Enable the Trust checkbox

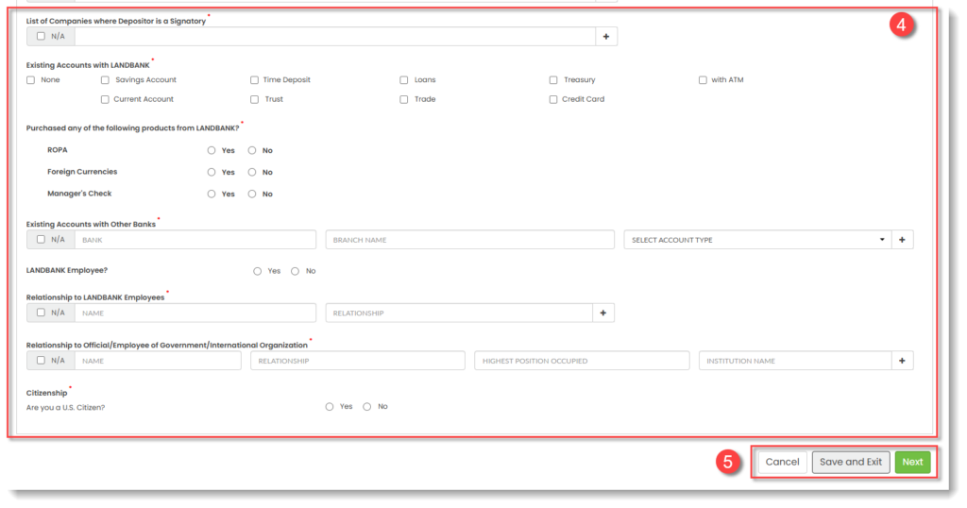point(254,99)
